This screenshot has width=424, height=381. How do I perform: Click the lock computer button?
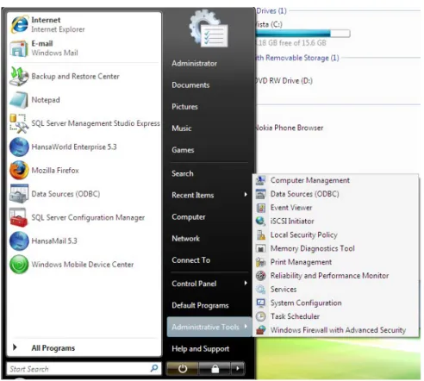(215, 368)
